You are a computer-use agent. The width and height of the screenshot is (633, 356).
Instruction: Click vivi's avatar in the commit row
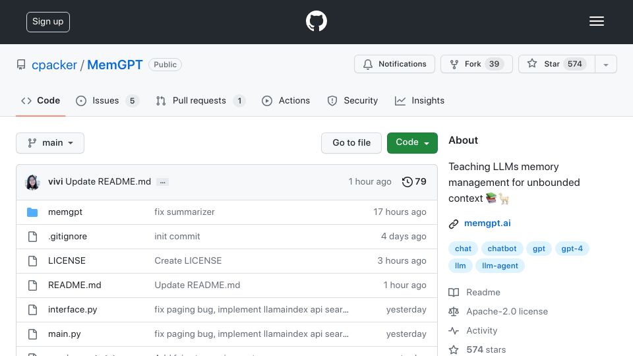[32, 182]
